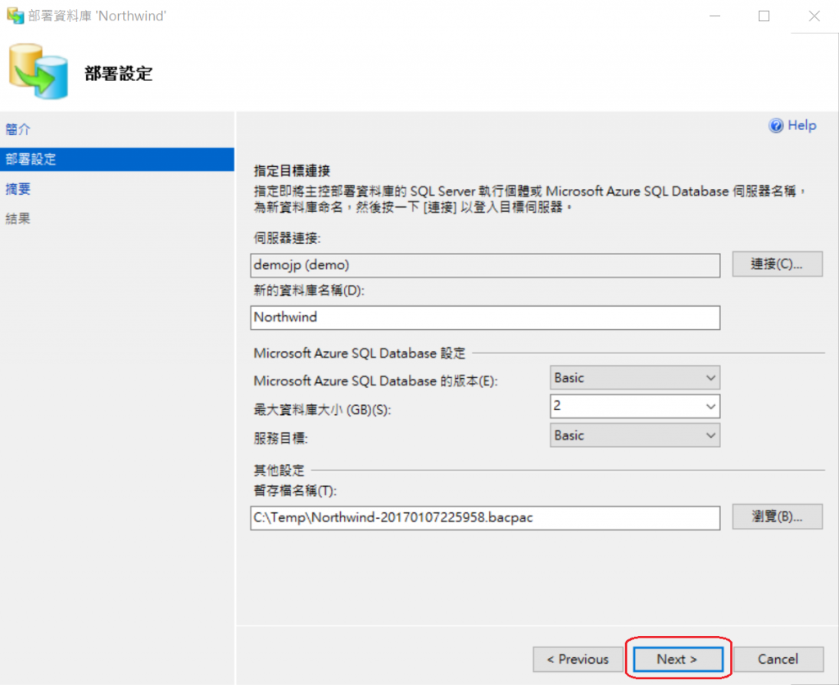Image resolution: width=839 pixels, height=685 pixels.
Task: Click the 連接(C)... button
Action: (x=777, y=264)
